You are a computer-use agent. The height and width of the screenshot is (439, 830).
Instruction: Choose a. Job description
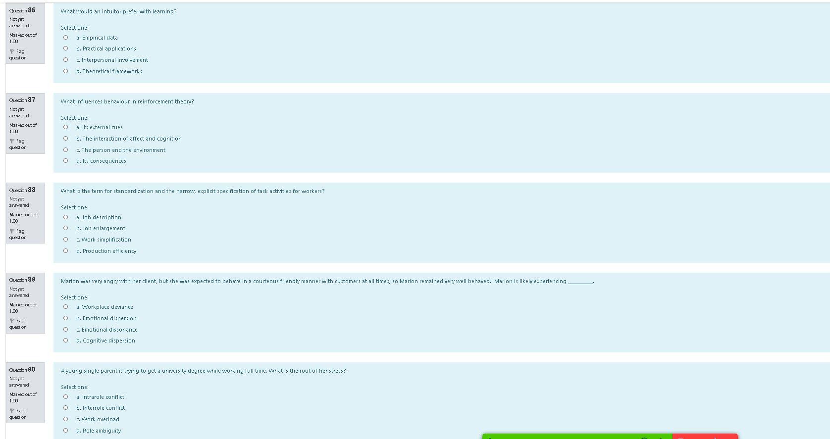click(65, 217)
